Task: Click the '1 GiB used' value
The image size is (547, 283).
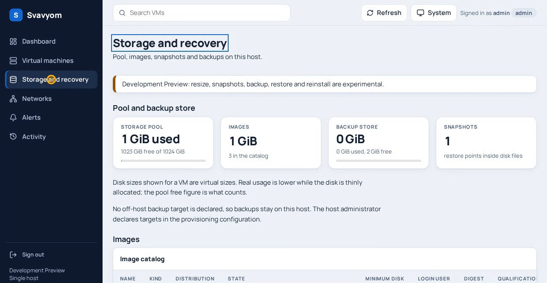Action: point(150,139)
